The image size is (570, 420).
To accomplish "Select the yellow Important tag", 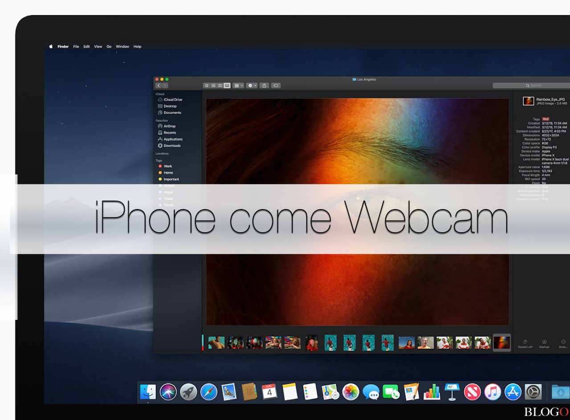I will pos(169,179).
